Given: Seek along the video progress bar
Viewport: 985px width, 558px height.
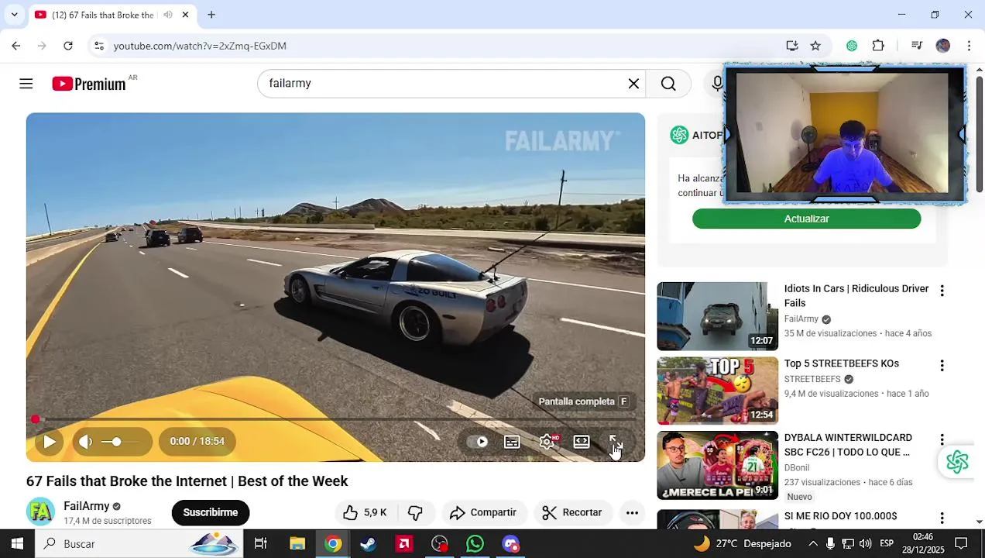Looking at the screenshot, I should 335,419.
